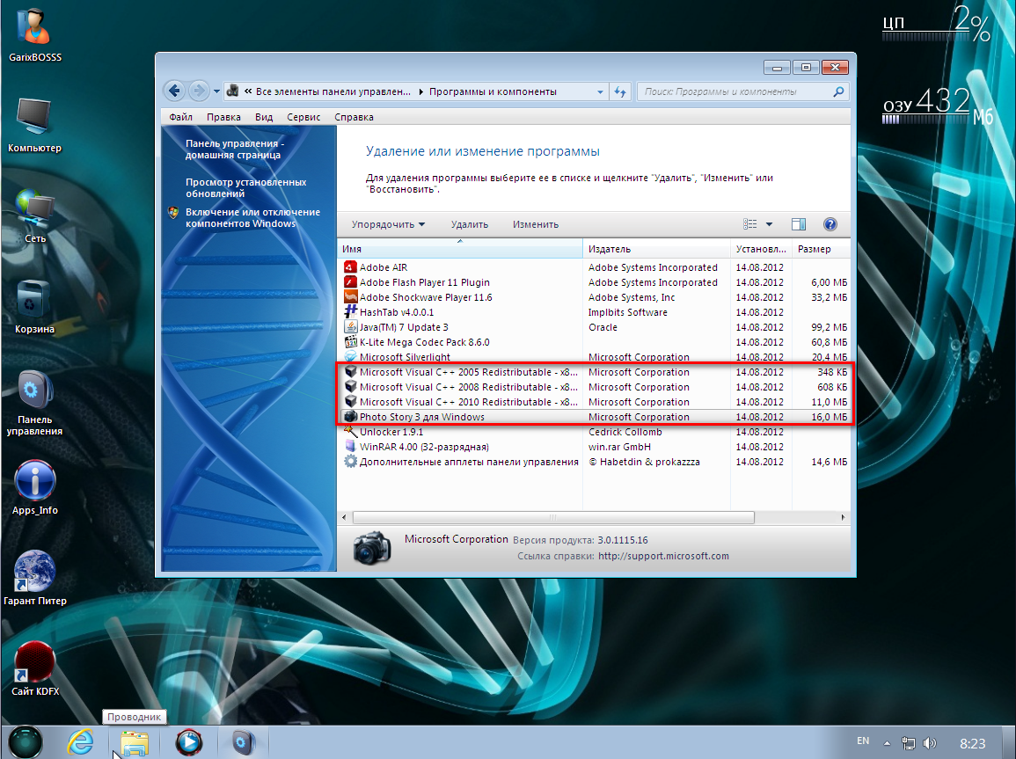Click the Forward navigation arrow
Screen dimensions: 1016x759
click(199, 91)
